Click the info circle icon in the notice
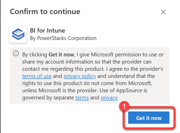Image resolution: width=180 pixels, height=133 pixels. (16, 54)
